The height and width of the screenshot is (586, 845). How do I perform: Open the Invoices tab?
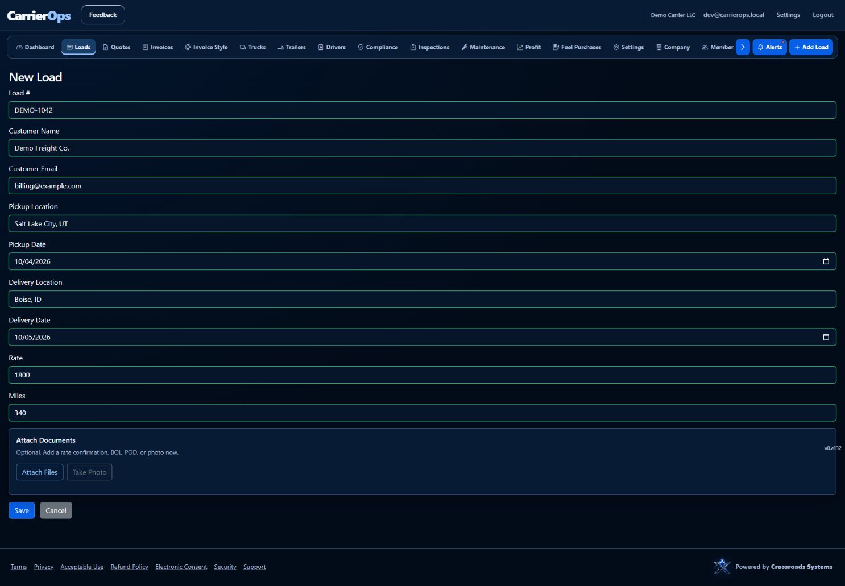[x=158, y=47]
